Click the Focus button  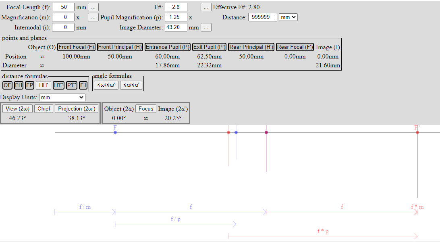[x=145, y=108]
